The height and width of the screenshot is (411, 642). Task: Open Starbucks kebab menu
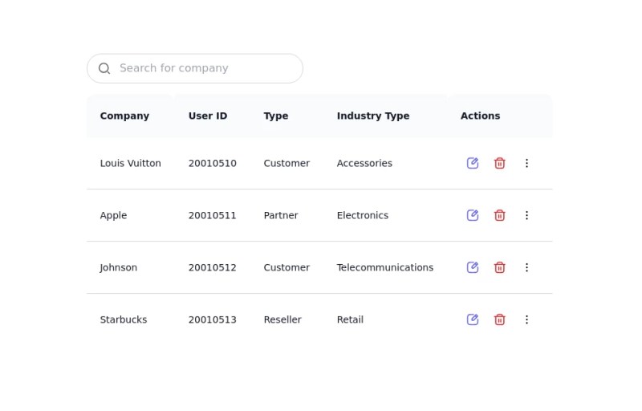(x=526, y=319)
